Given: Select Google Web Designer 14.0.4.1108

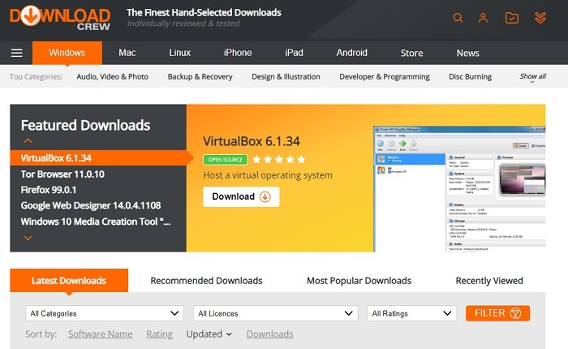Looking at the screenshot, I should (x=91, y=205).
